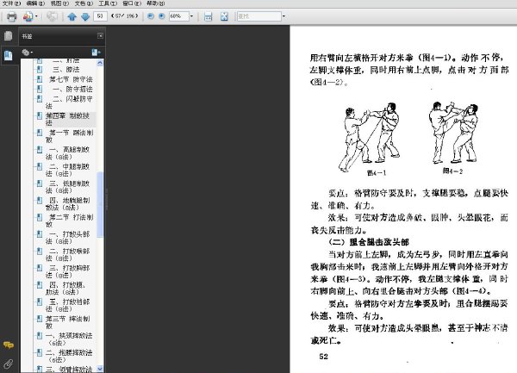Open the 视图 (View) menu

click(x=59, y=3)
